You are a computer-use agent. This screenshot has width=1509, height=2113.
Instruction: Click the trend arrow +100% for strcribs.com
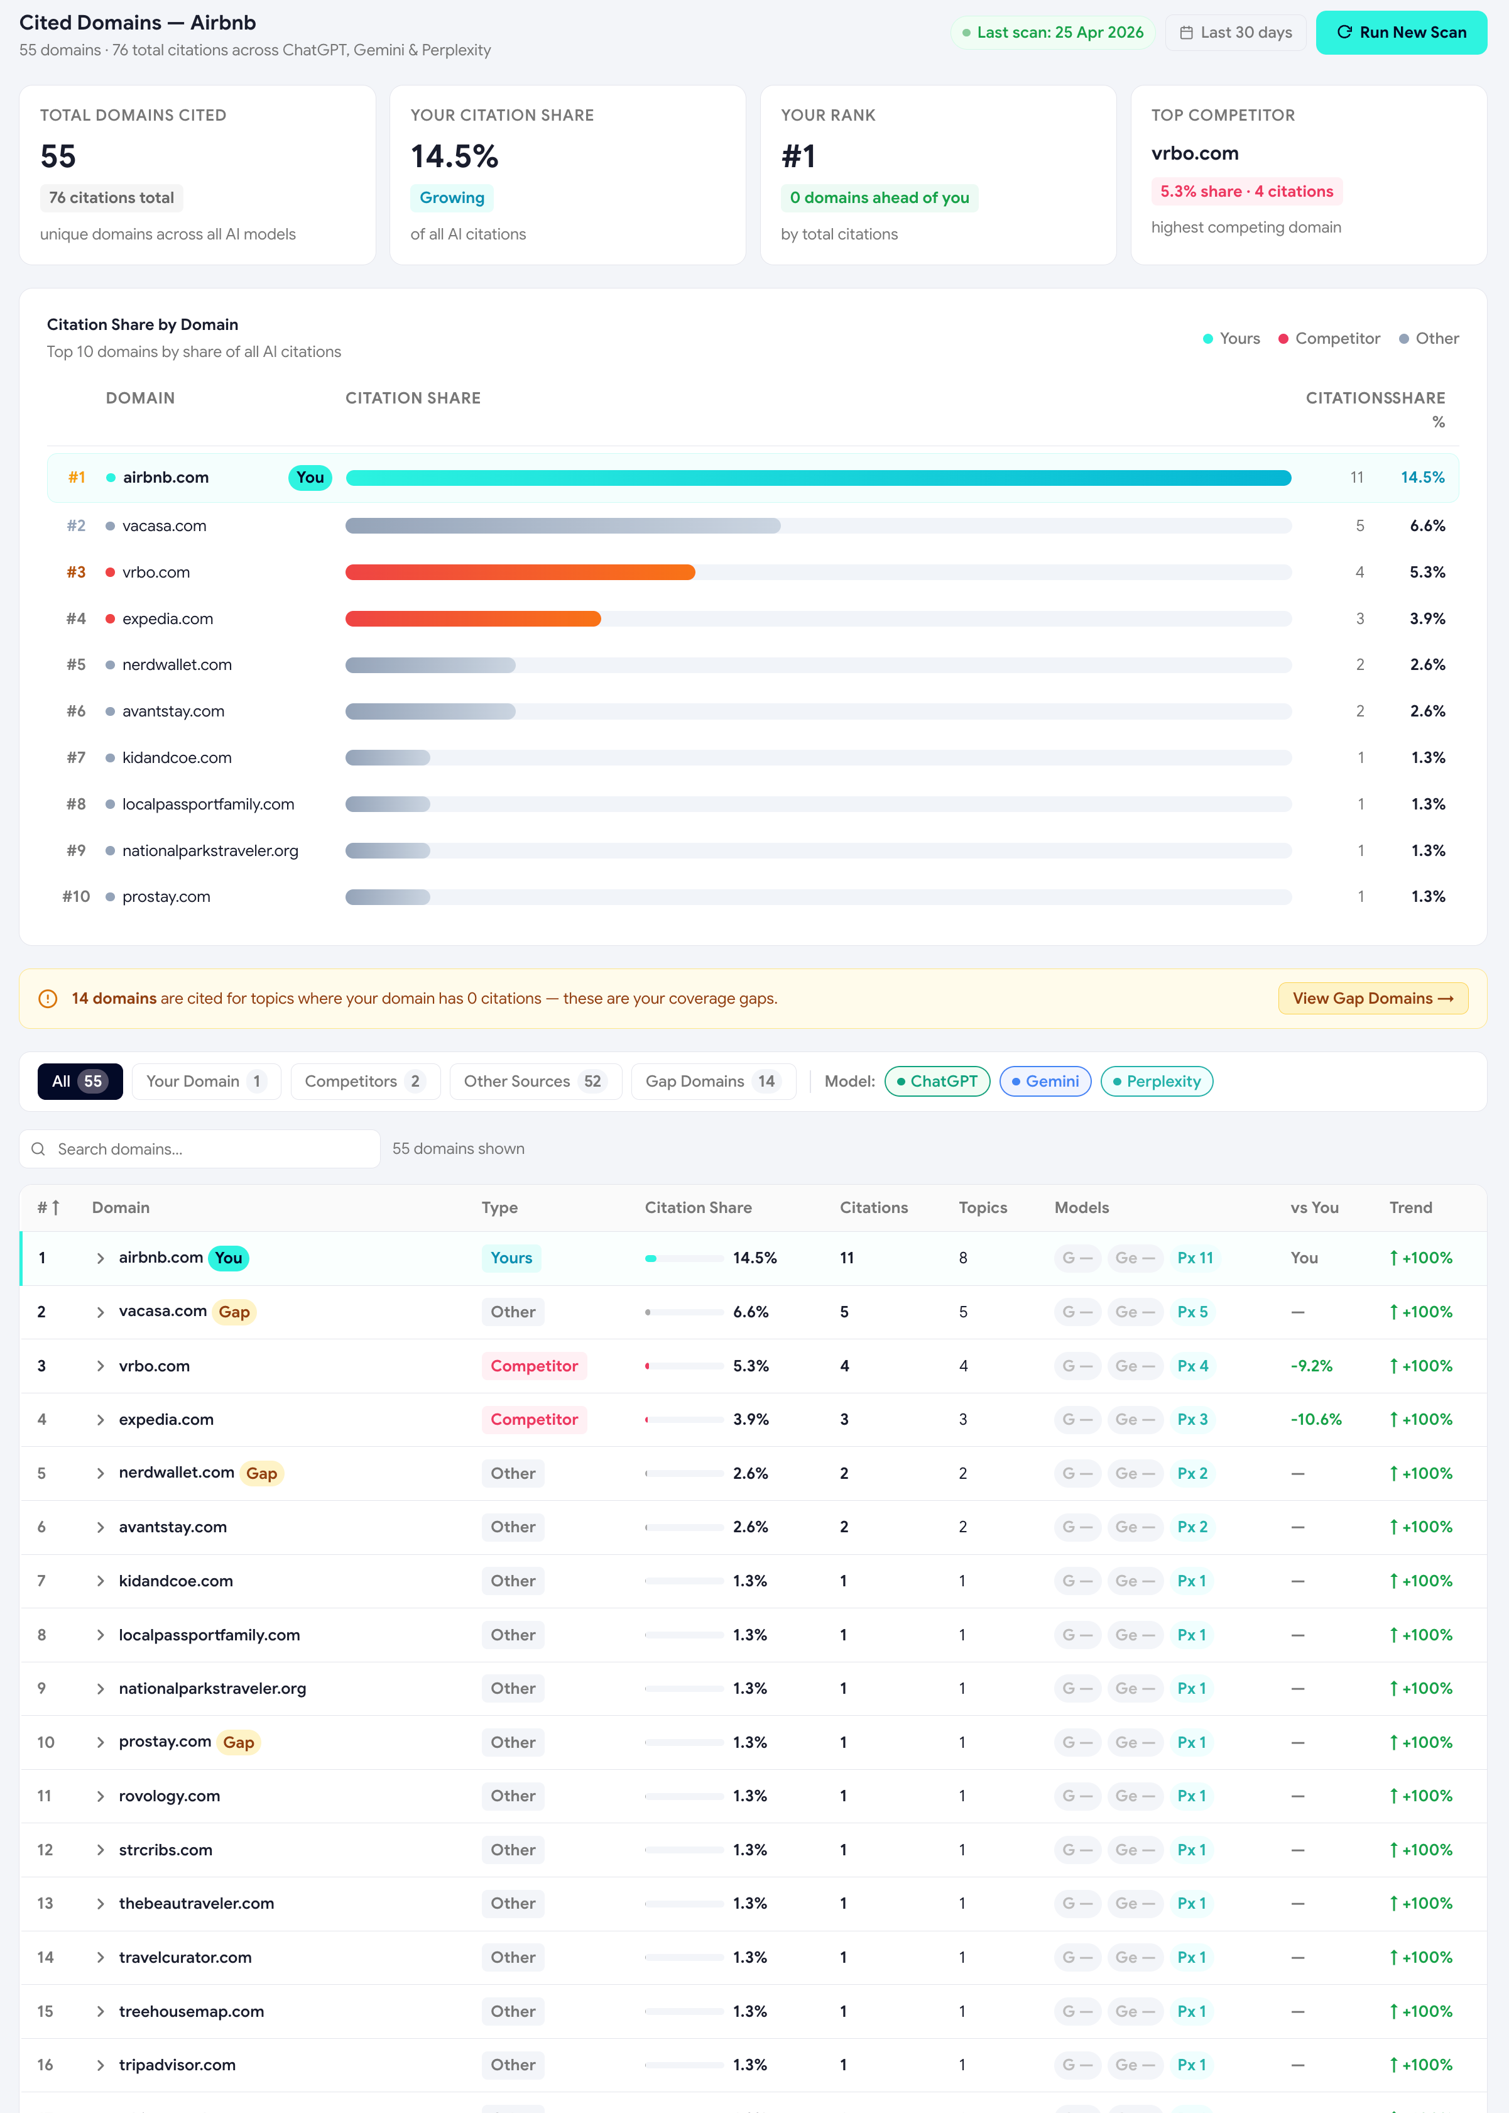(1420, 1851)
